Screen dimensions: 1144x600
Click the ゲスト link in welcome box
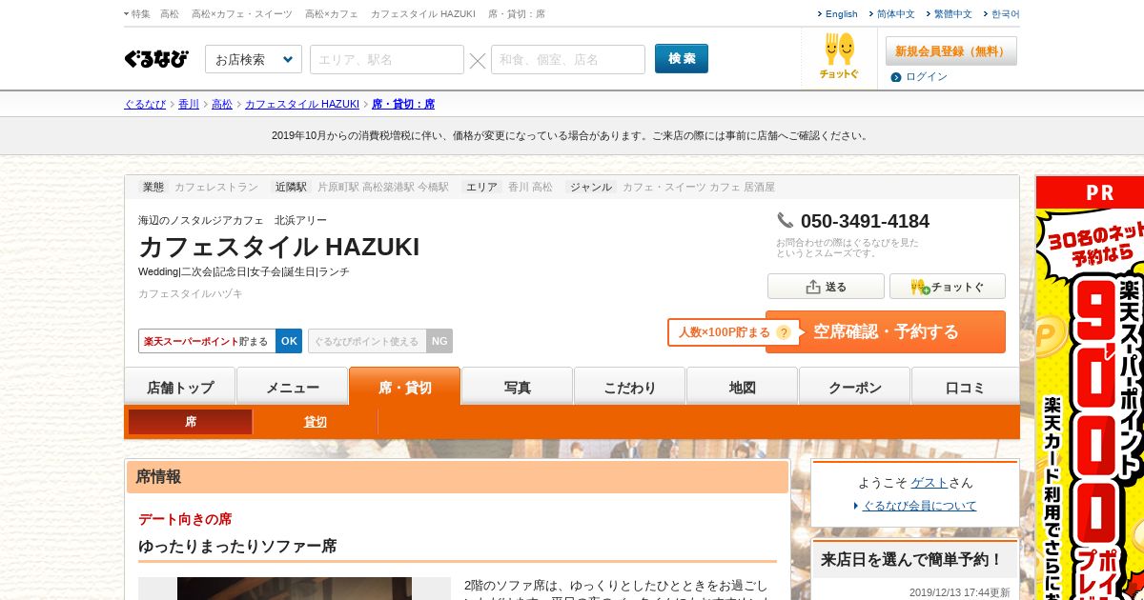tap(929, 483)
